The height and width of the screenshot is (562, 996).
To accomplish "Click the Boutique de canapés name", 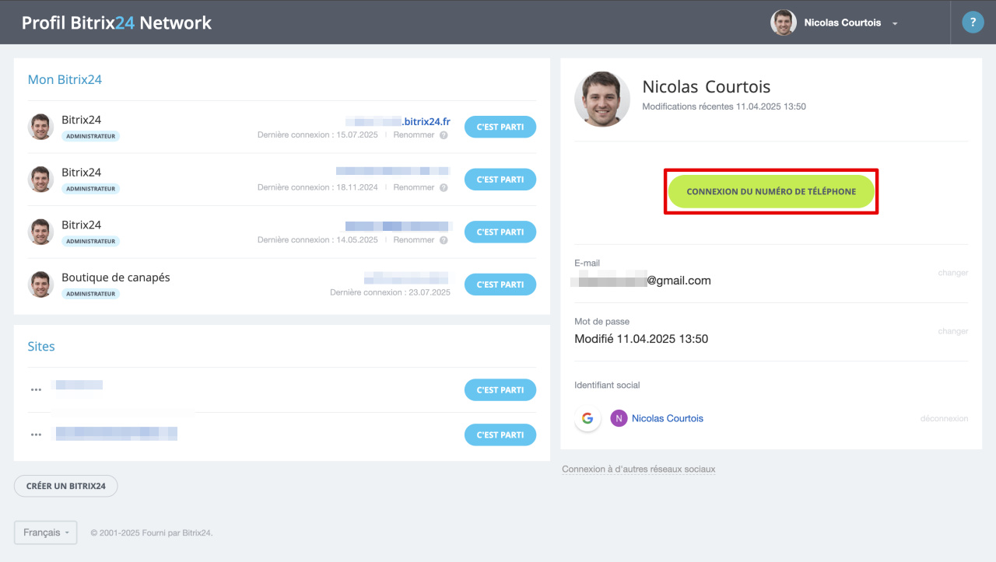I will coord(116,278).
